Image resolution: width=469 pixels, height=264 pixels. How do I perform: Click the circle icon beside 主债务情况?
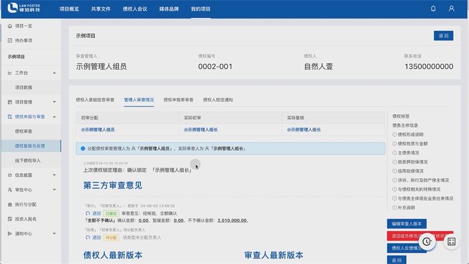(395, 153)
